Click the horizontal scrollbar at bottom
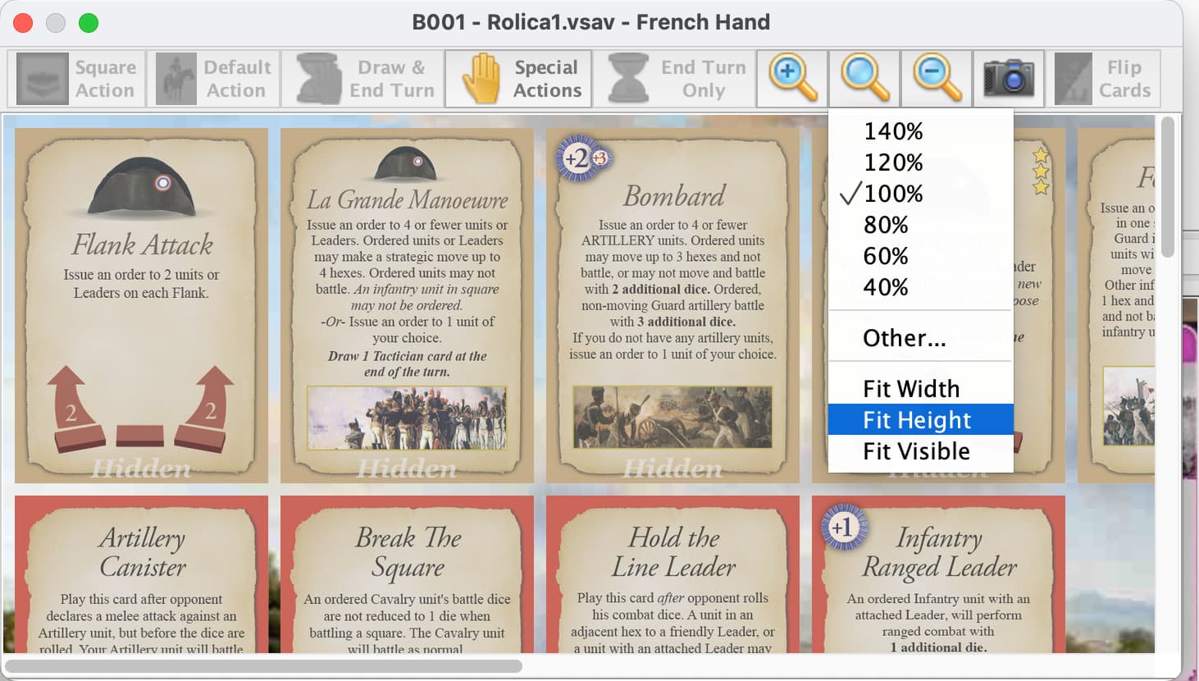The image size is (1199, 681). 263,666
